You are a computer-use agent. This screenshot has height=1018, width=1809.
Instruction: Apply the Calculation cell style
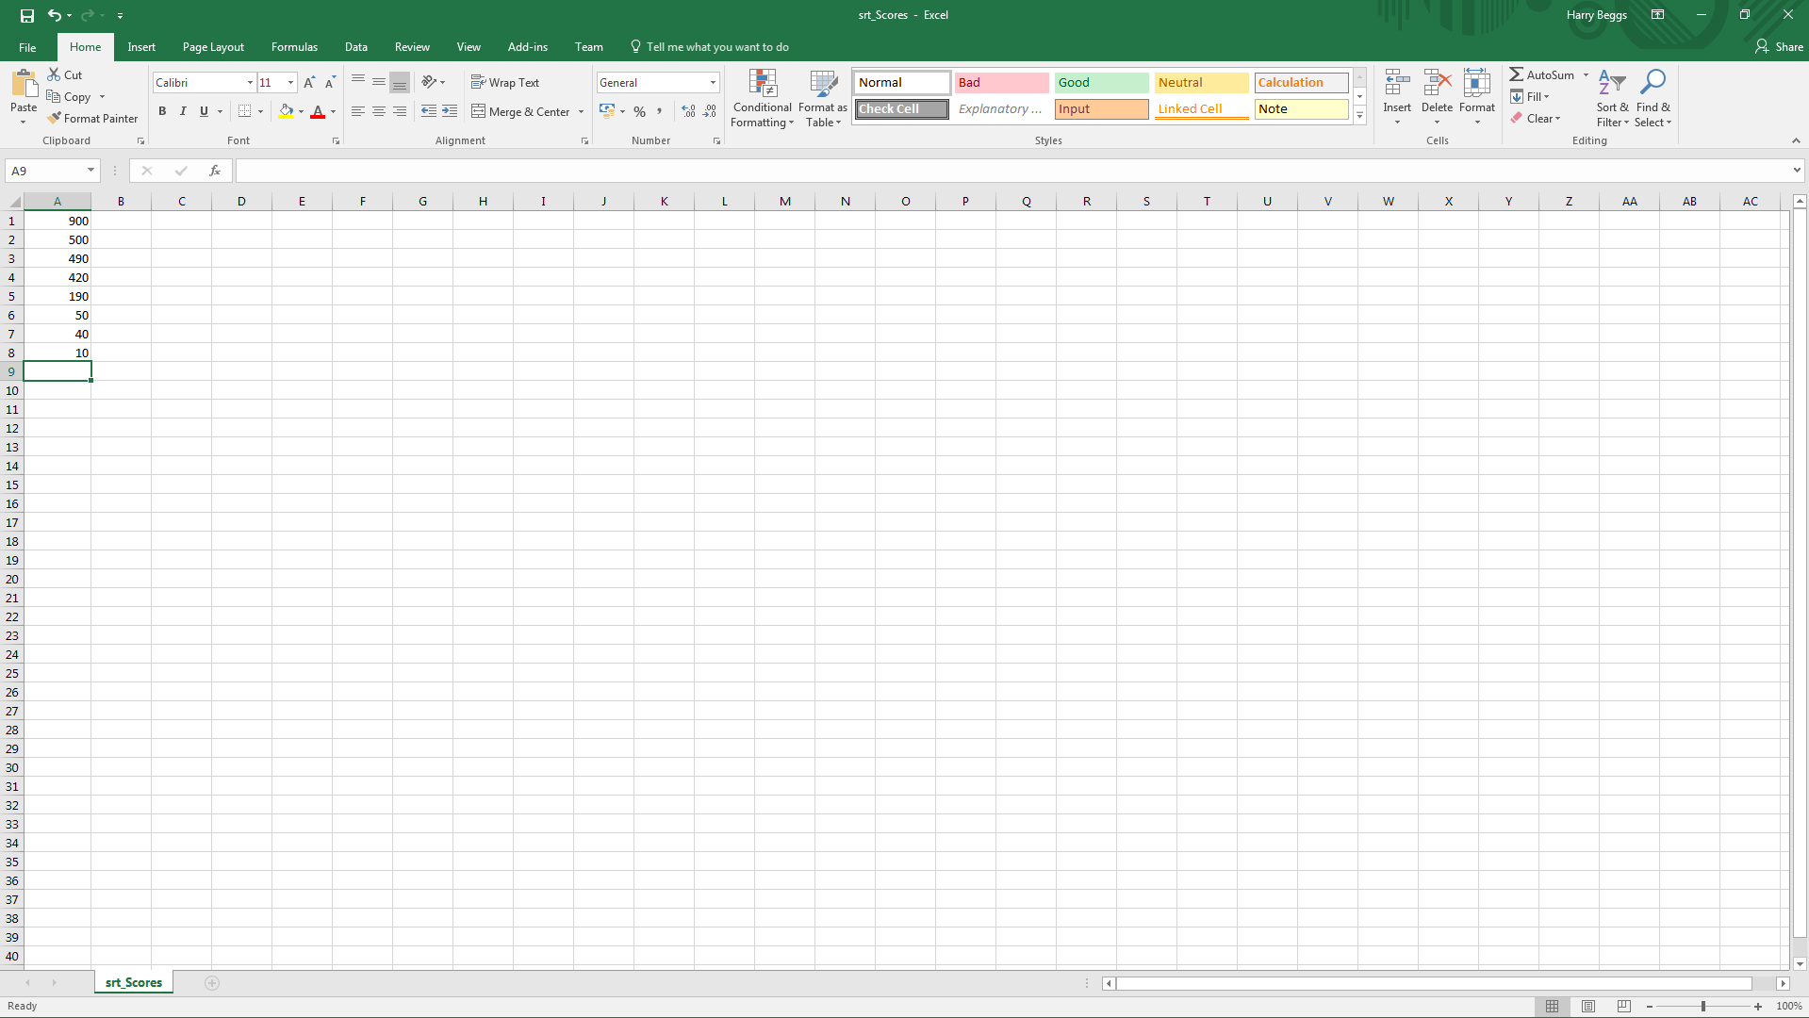coord(1302,83)
